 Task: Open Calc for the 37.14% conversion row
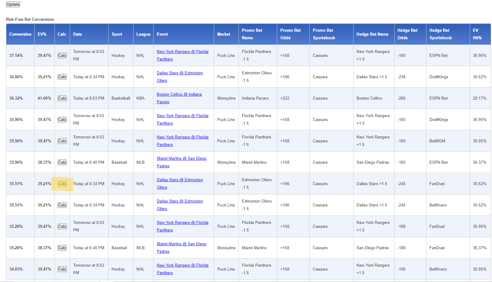coord(62,55)
